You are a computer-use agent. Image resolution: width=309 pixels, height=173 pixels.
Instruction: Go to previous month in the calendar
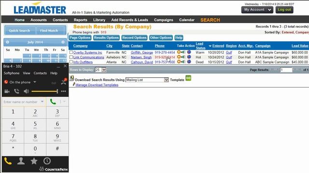[x=8, y=42]
